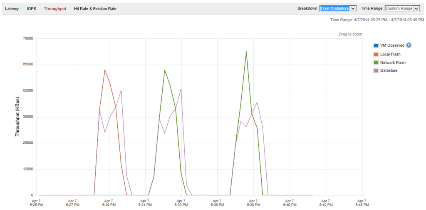
Task: Click the Throughput (KBps) axis title
Action: point(17,117)
